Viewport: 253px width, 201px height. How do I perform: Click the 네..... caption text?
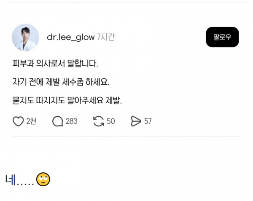pyautogui.click(x=19, y=180)
